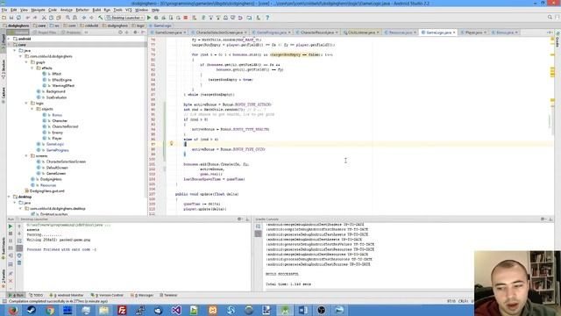
Task: Click the Save All toolbar icon
Action: [x=11, y=18]
